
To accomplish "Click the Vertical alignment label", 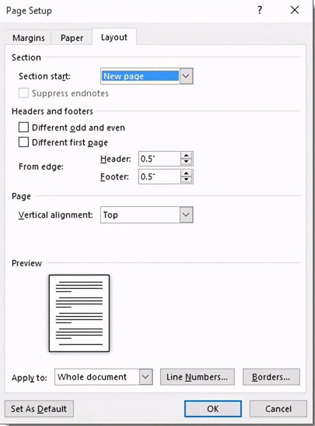I will tap(56, 215).
